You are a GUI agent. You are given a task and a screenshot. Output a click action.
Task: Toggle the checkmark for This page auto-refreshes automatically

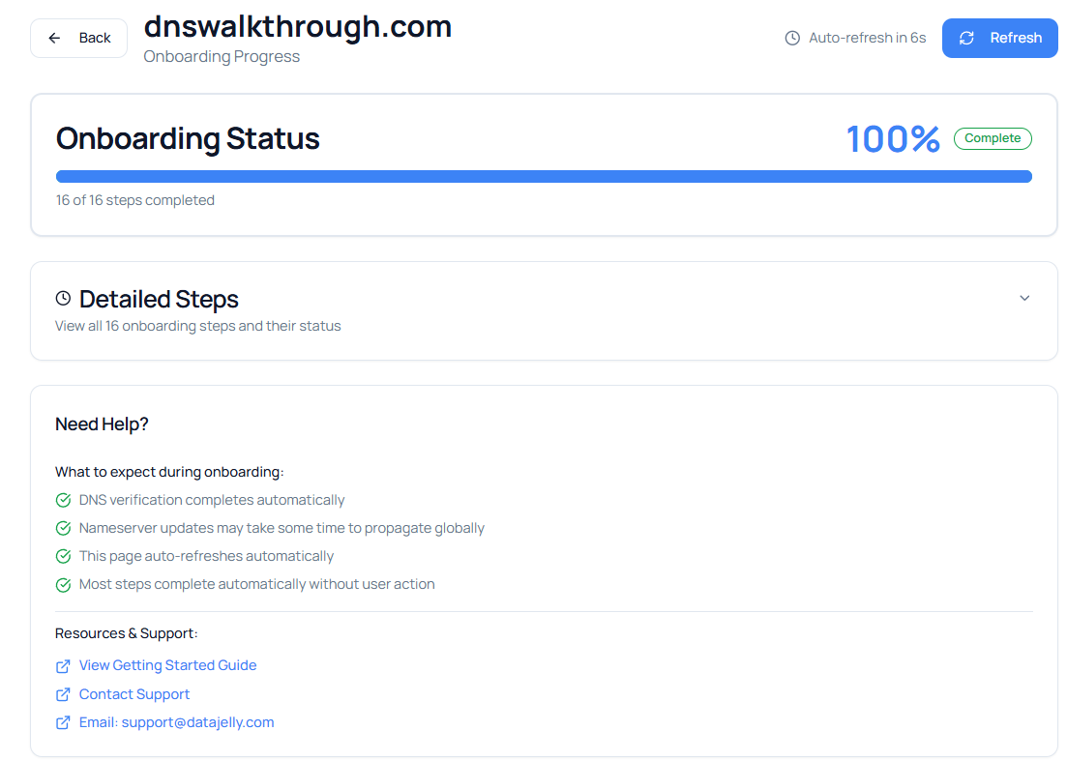coord(63,556)
